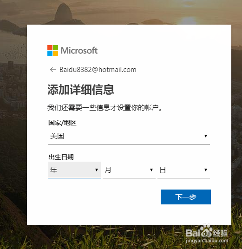This screenshot has width=242, height=249.
Task: Click the back arrow beside the email
Action: click(x=53, y=70)
